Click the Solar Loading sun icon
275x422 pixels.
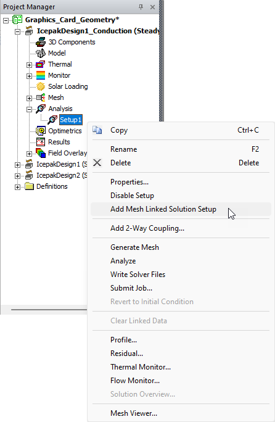click(41, 86)
